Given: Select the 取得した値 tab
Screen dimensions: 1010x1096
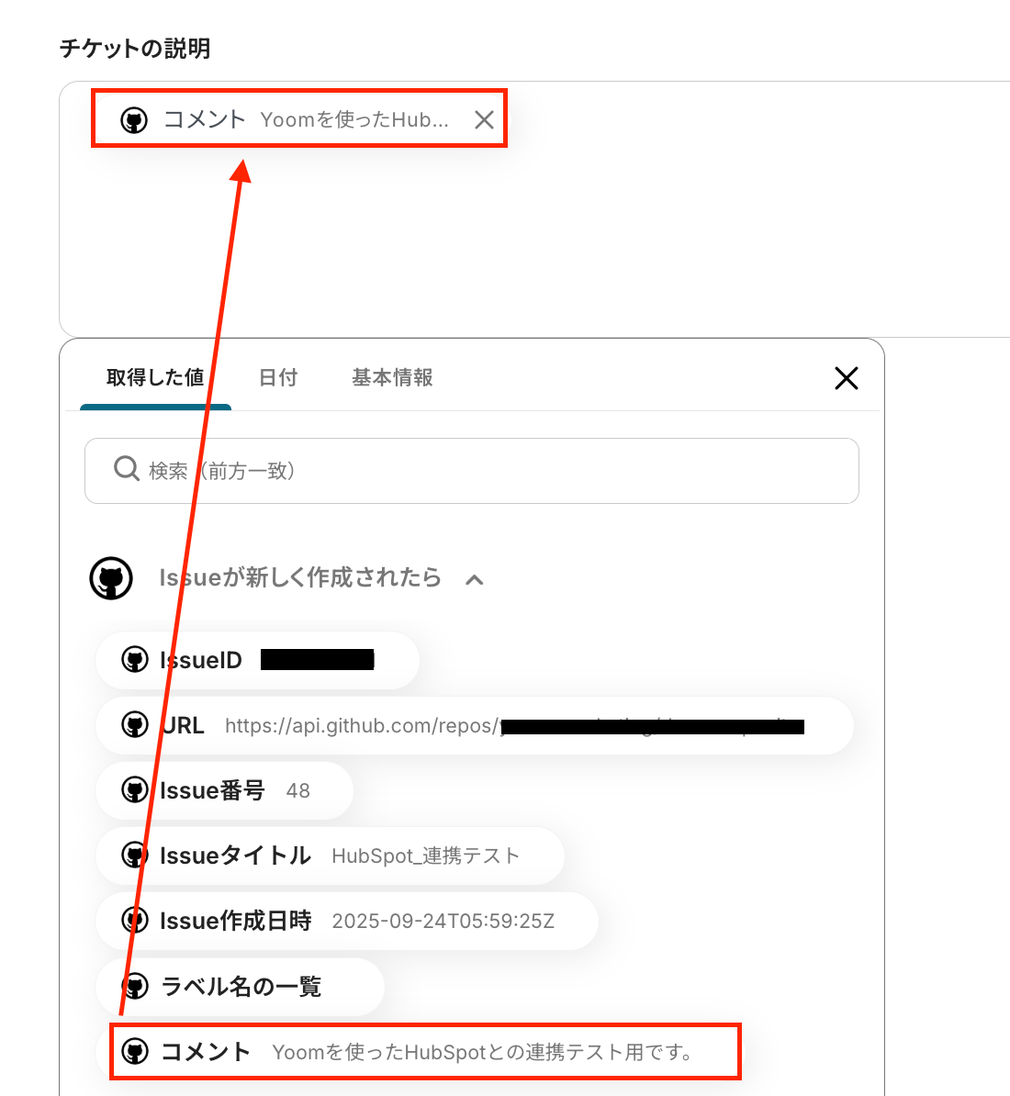Looking at the screenshot, I should 155,377.
